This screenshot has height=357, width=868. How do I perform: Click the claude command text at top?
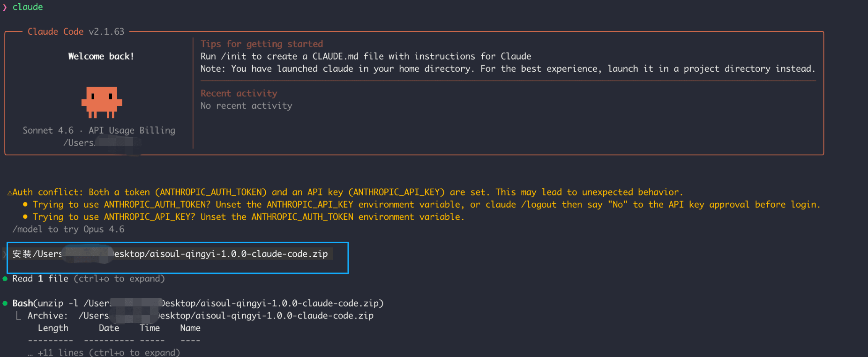click(x=28, y=7)
